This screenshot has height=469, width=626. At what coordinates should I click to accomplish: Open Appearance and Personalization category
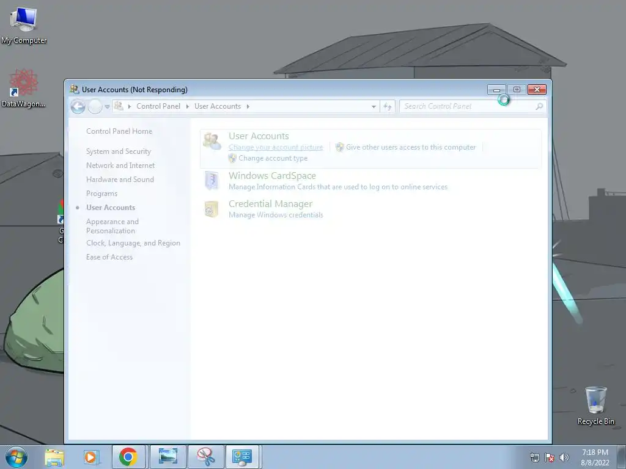tap(112, 226)
